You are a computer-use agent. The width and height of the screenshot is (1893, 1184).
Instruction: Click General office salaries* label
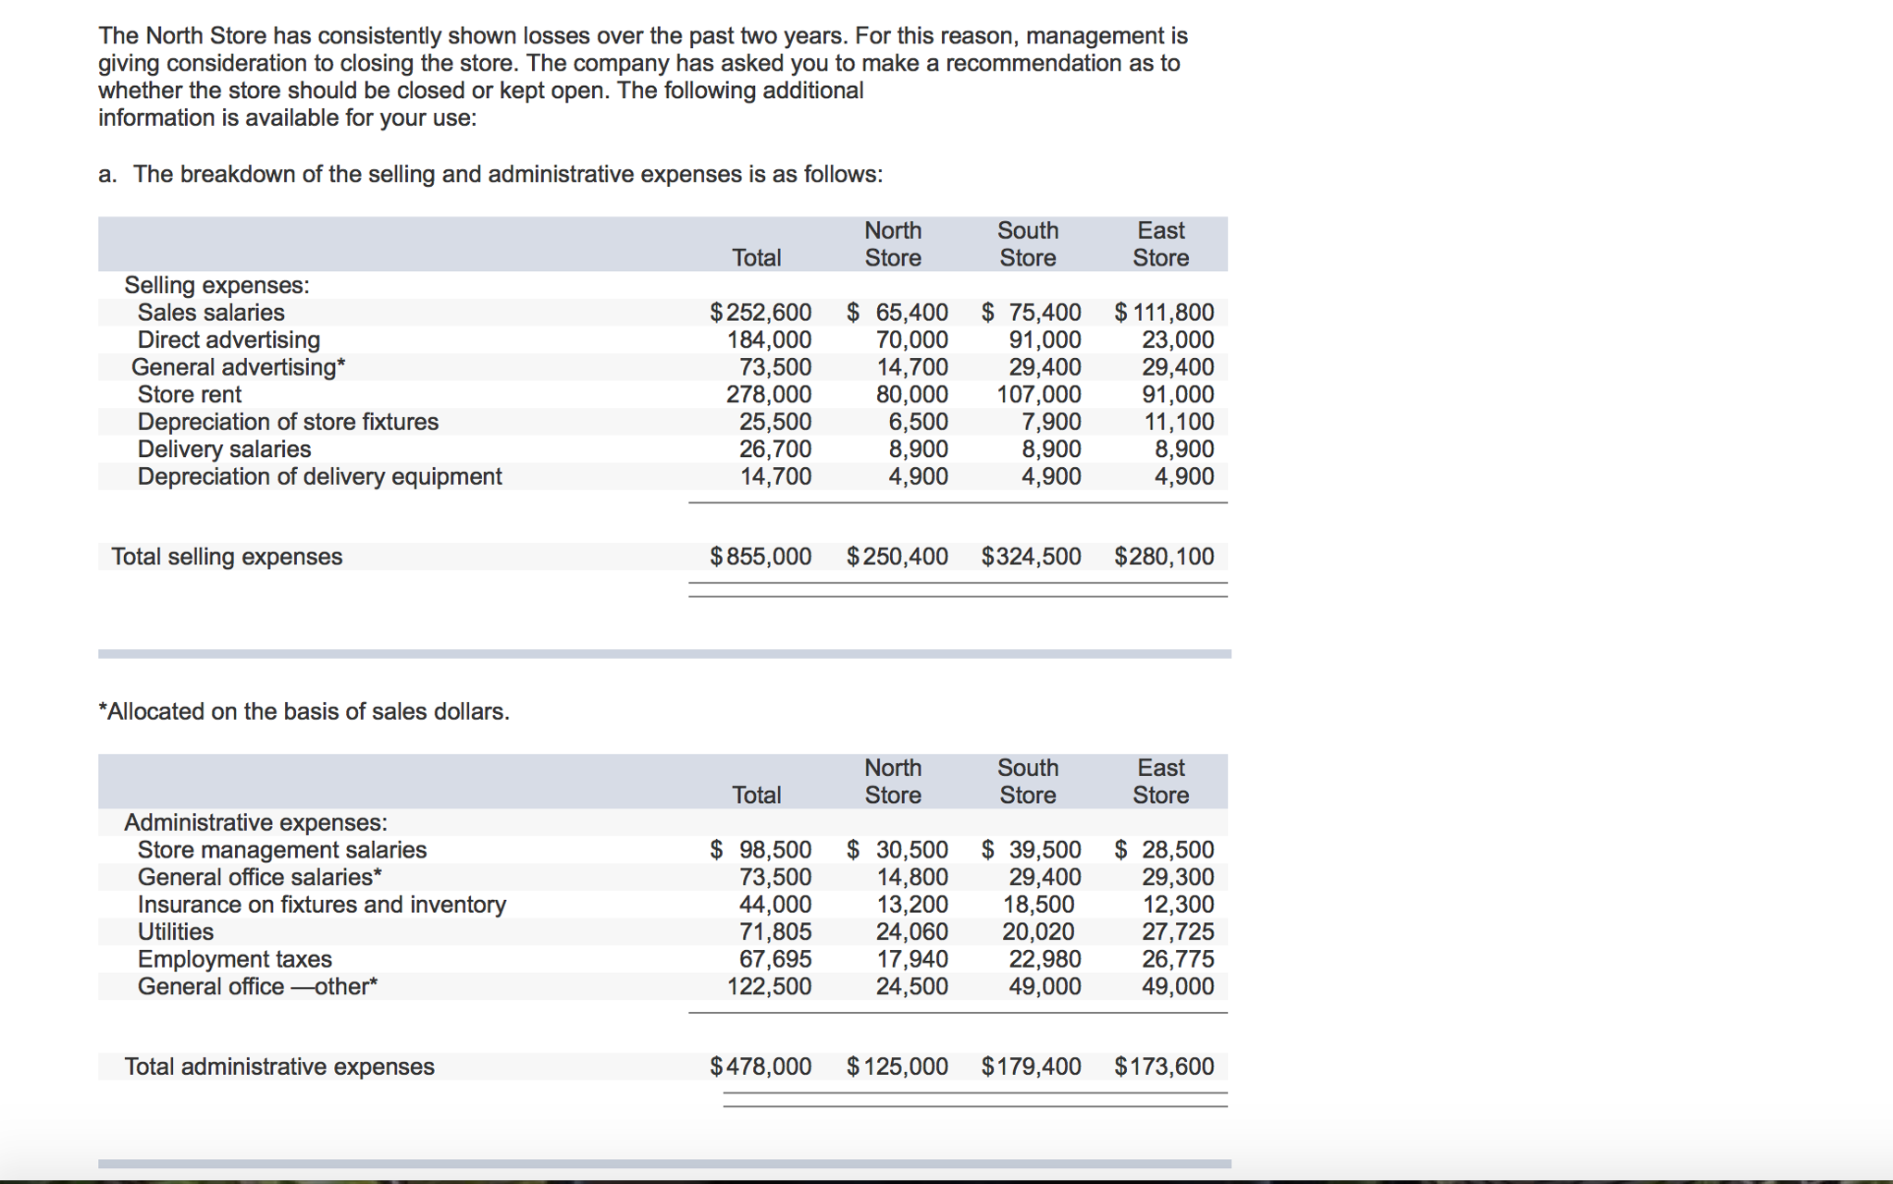(x=260, y=877)
